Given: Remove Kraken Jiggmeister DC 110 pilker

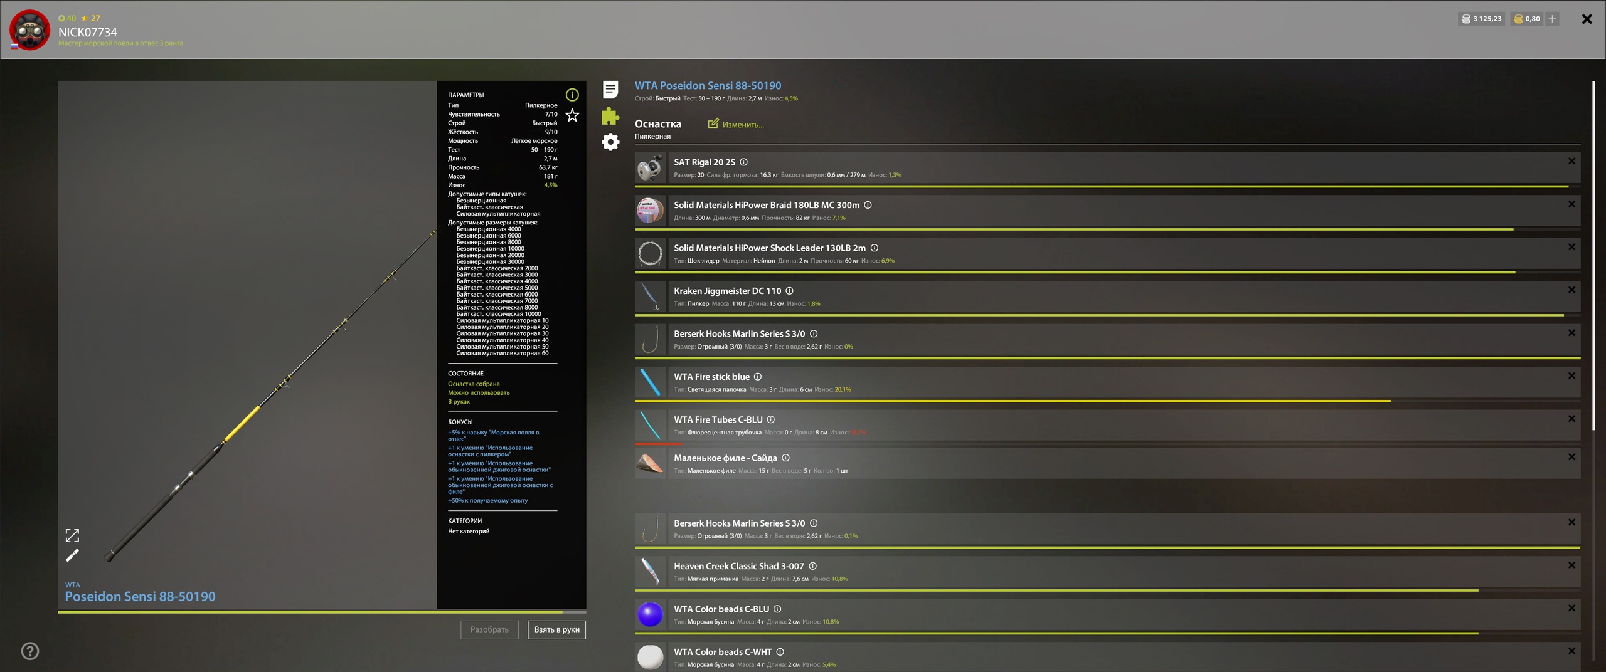Looking at the screenshot, I should [x=1571, y=290].
